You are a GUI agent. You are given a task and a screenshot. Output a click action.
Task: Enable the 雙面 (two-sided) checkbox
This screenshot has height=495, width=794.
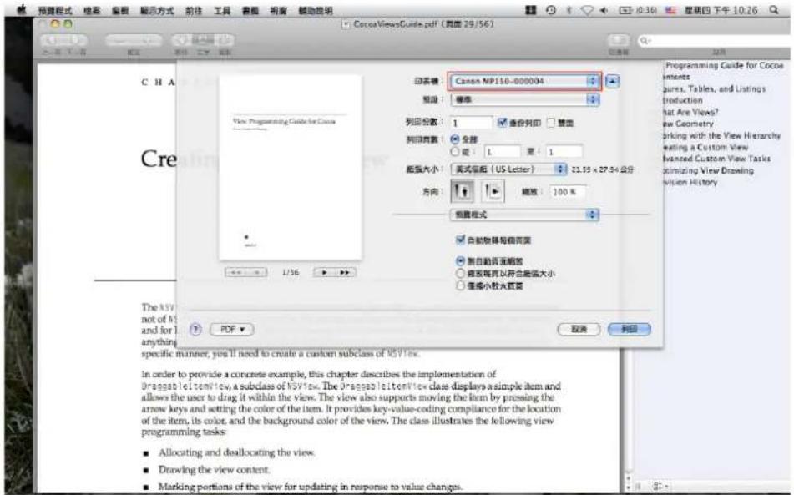pos(551,123)
